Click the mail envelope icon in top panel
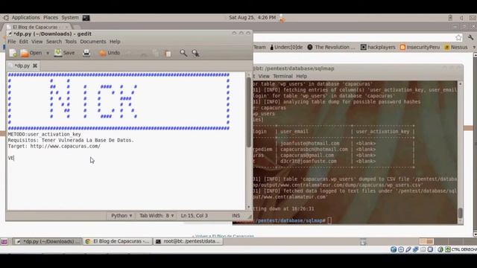Image resolution: width=477 pixels, height=268 pixels. (473, 18)
